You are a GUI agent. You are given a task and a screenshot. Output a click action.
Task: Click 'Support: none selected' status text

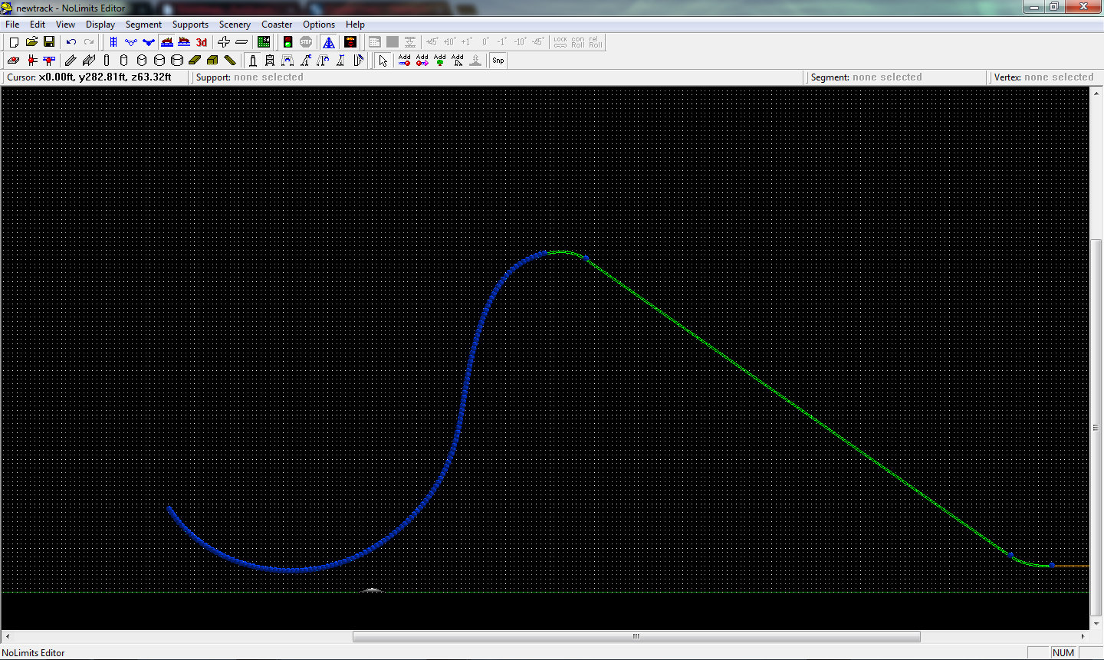click(250, 77)
